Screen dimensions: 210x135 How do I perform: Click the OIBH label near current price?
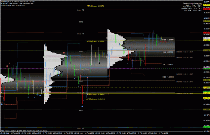pos(168,40)
